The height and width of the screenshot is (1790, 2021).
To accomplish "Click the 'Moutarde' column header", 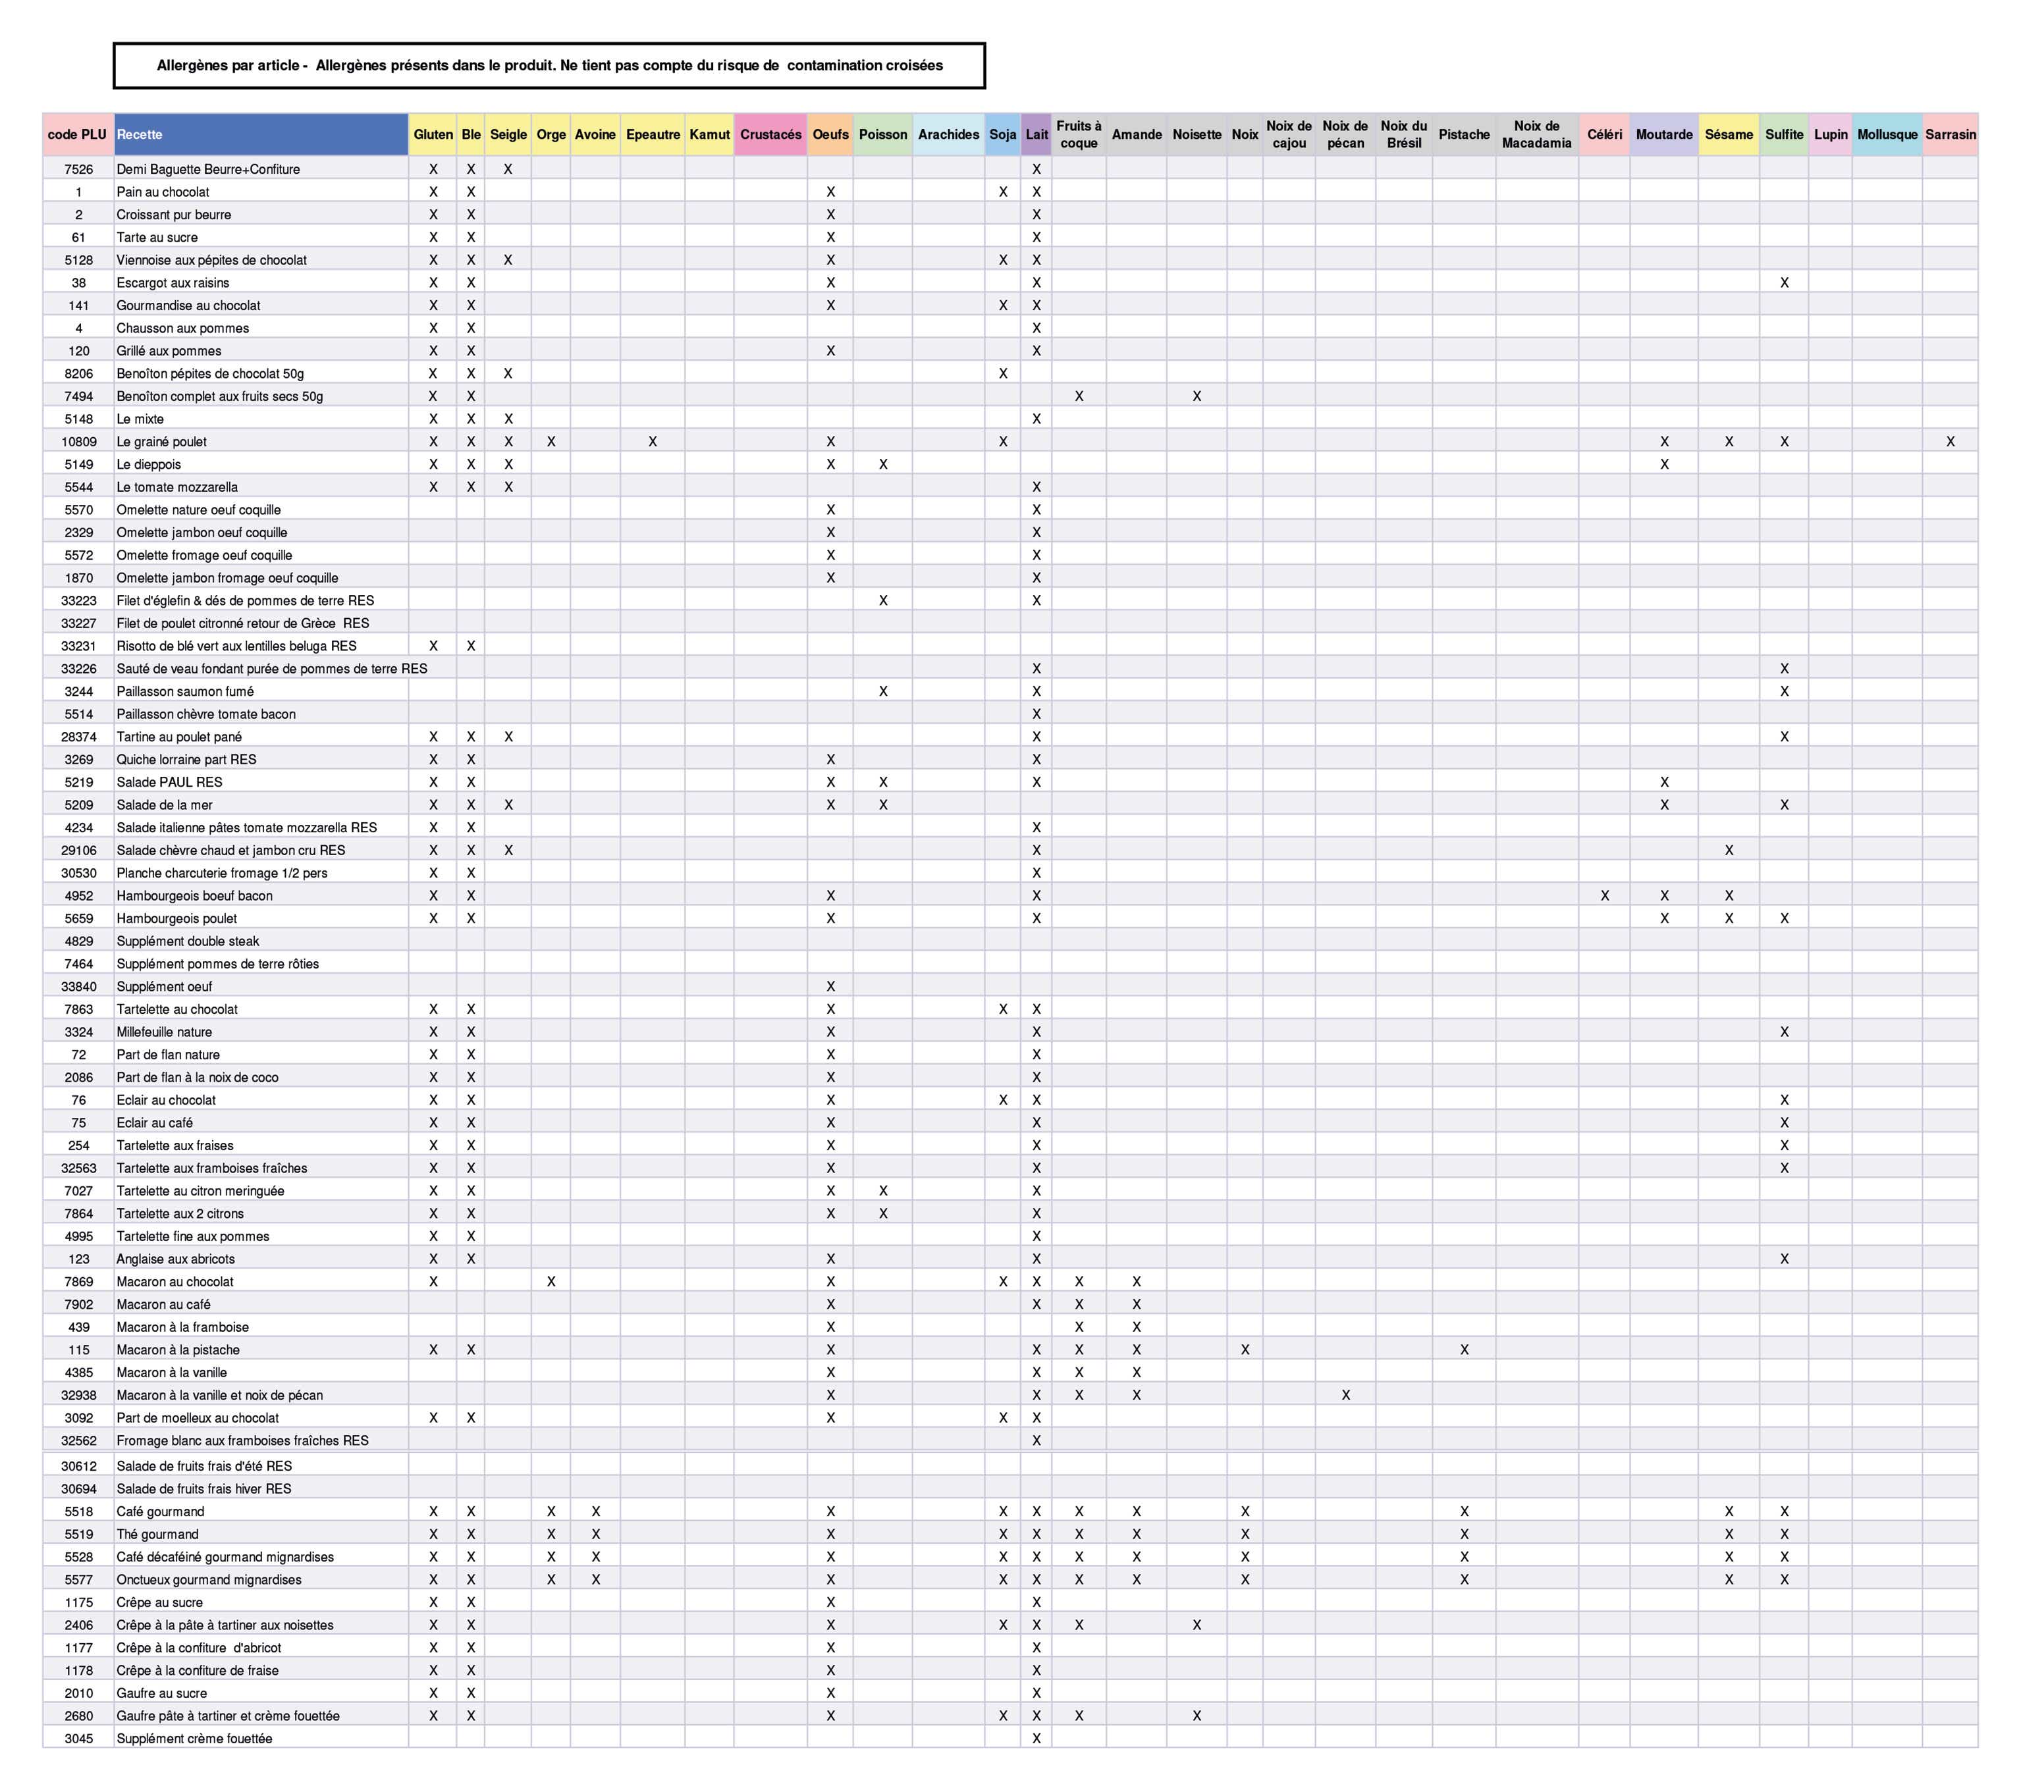I will click(1664, 134).
